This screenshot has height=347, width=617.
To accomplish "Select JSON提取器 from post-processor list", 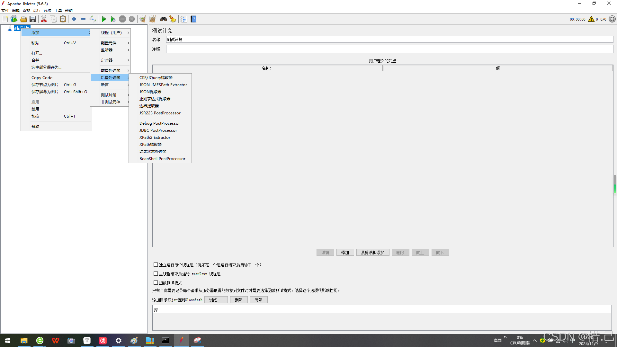I will point(150,92).
